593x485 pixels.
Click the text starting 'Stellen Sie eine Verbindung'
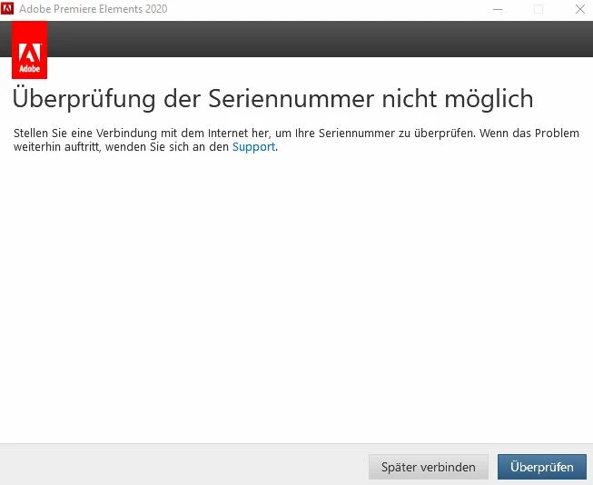296,140
